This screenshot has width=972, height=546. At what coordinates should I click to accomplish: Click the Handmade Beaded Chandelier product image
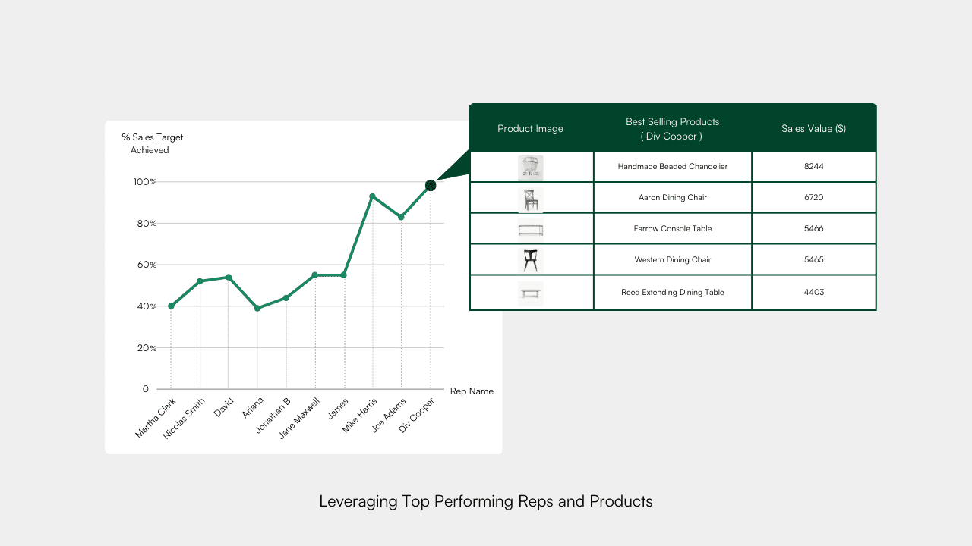(530, 166)
